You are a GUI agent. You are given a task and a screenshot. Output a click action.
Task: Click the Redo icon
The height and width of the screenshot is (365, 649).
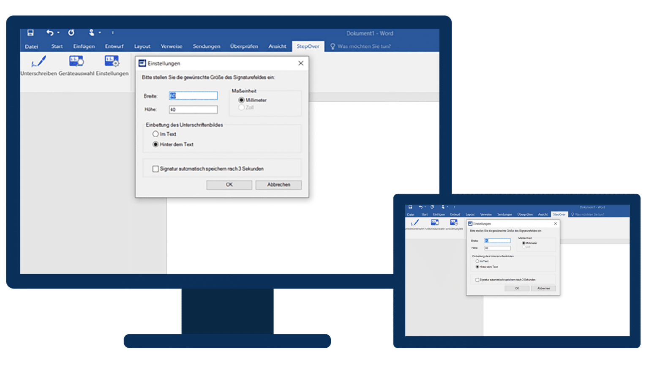click(x=71, y=33)
